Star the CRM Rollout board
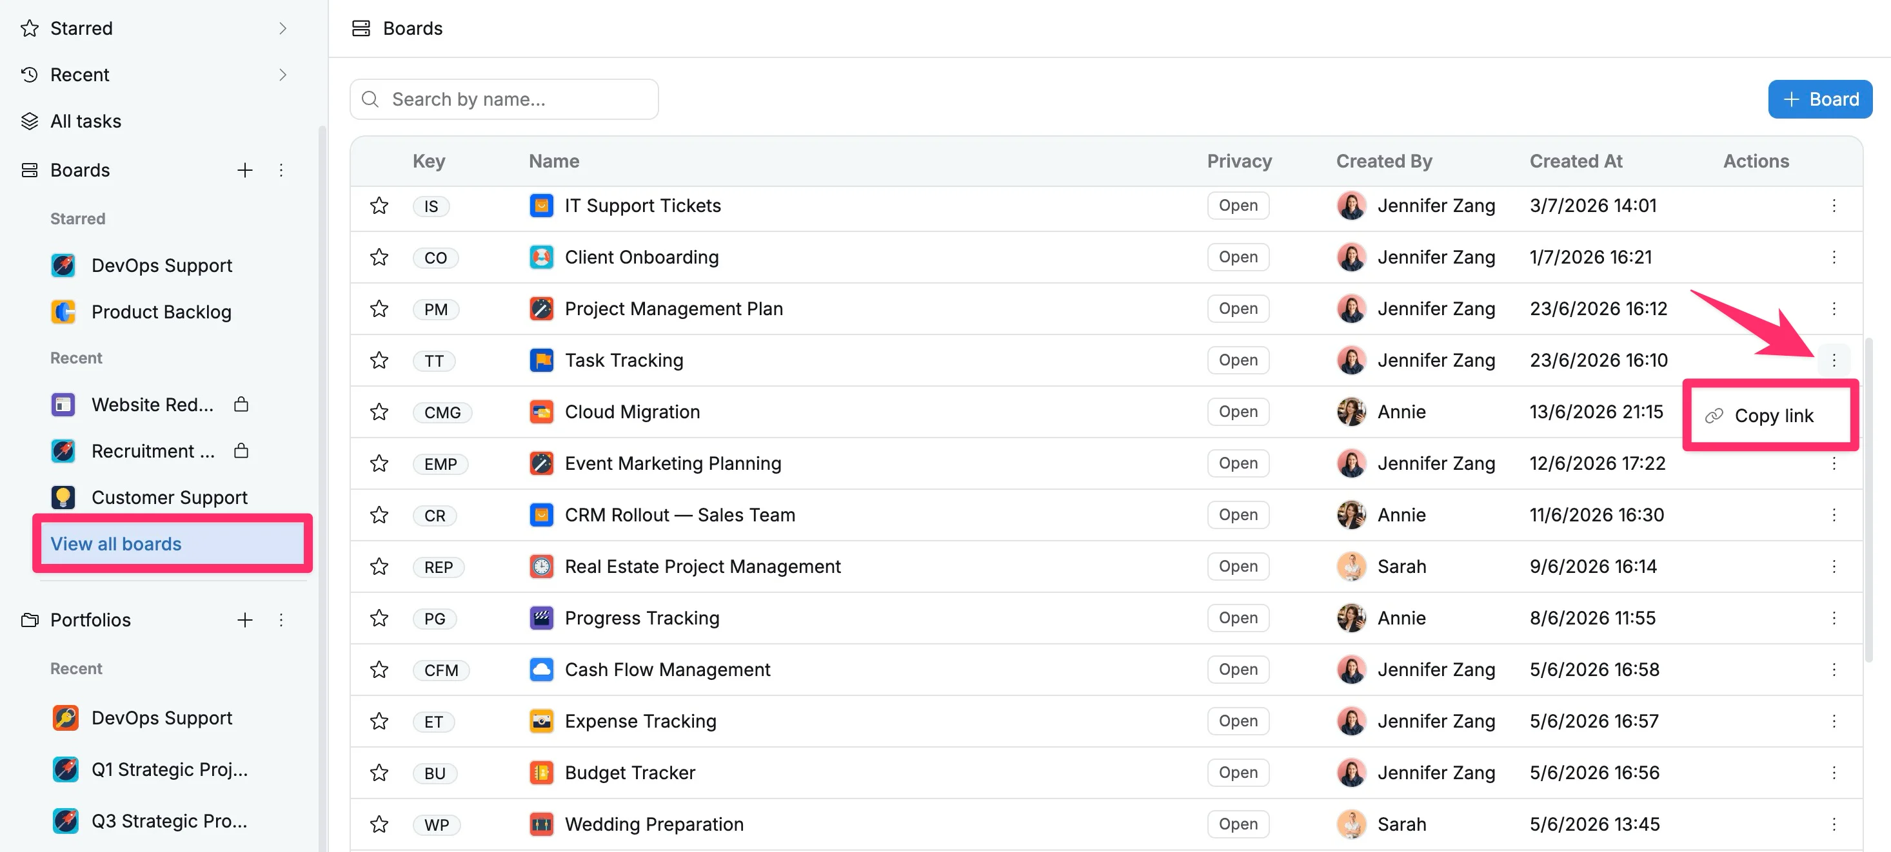 click(x=379, y=514)
